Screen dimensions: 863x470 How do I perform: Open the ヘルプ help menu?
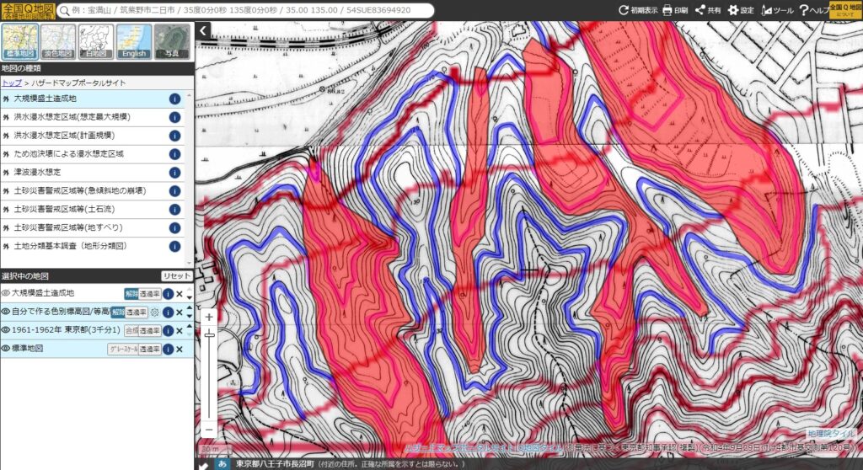[x=812, y=10]
